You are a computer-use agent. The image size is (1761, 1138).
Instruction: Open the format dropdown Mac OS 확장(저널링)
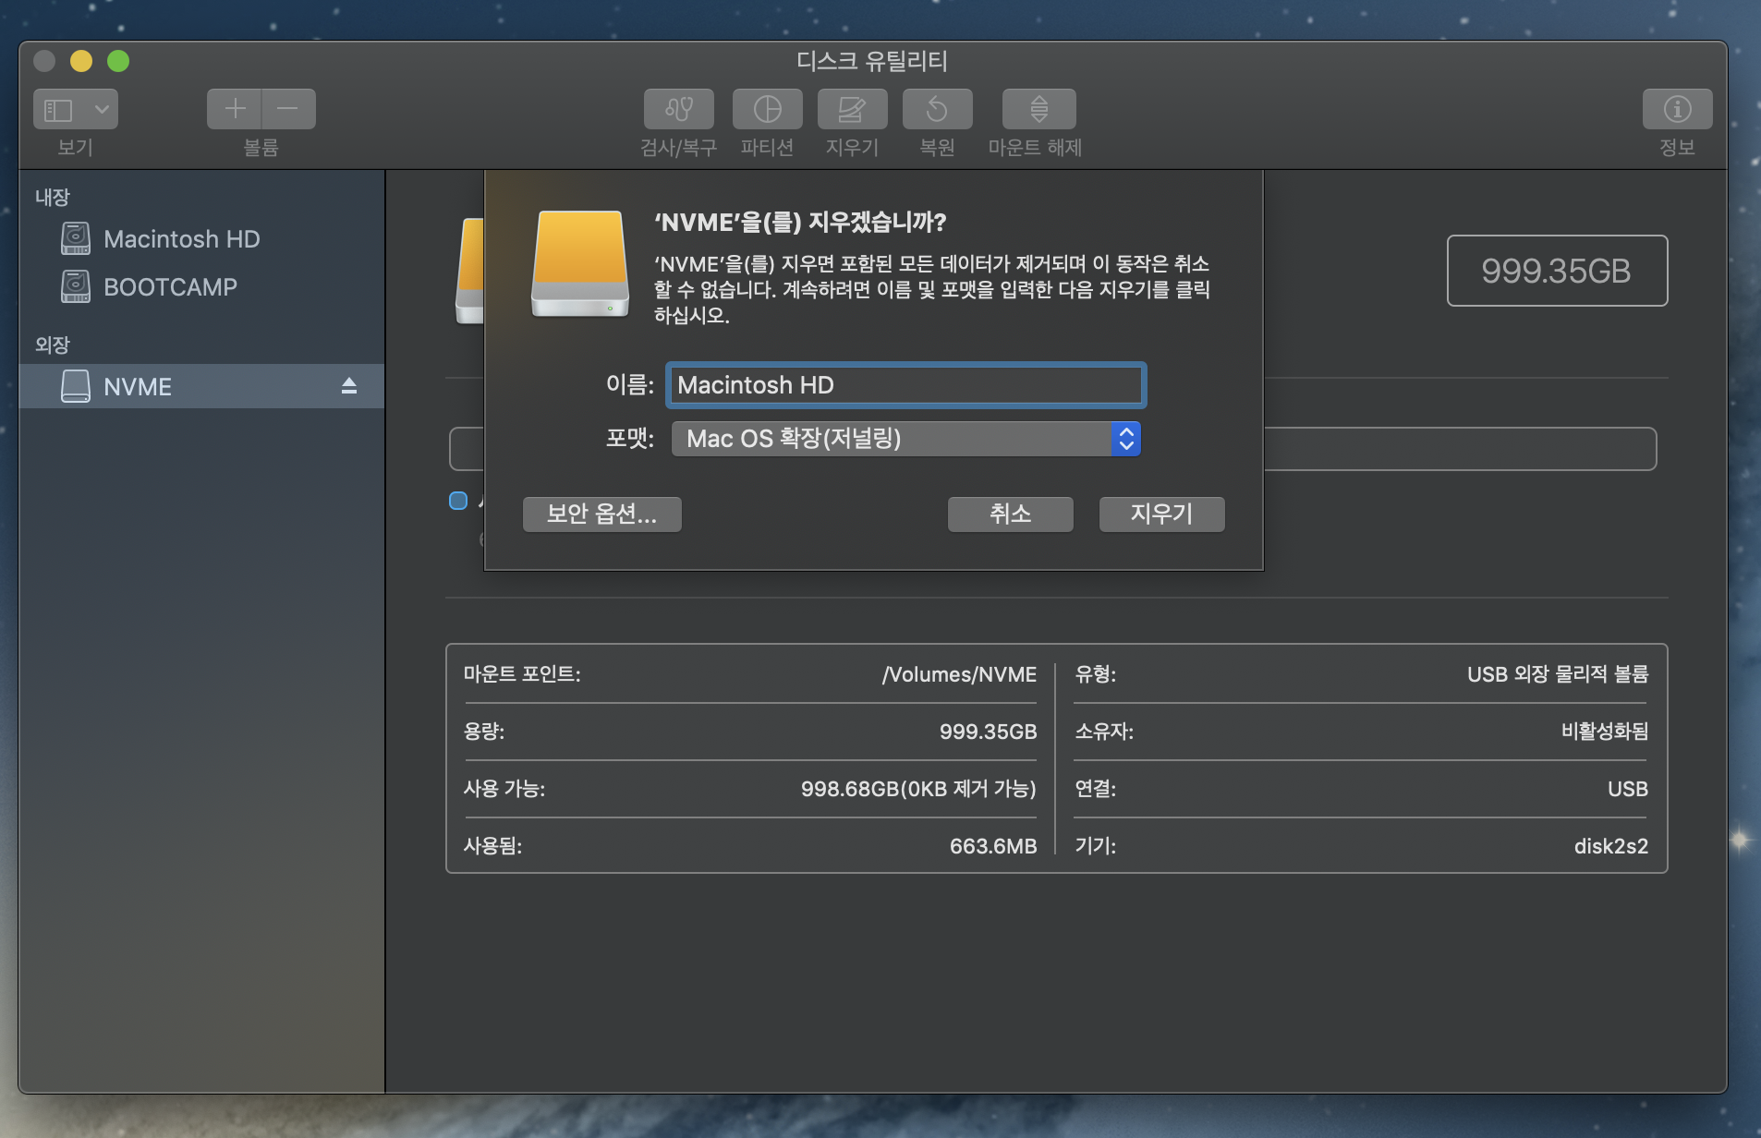point(905,439)
